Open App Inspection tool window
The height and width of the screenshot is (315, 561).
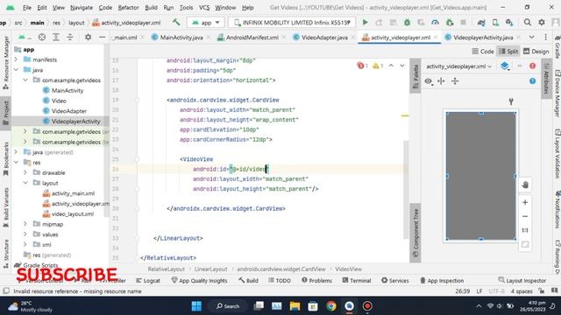(x=442, y=280)
